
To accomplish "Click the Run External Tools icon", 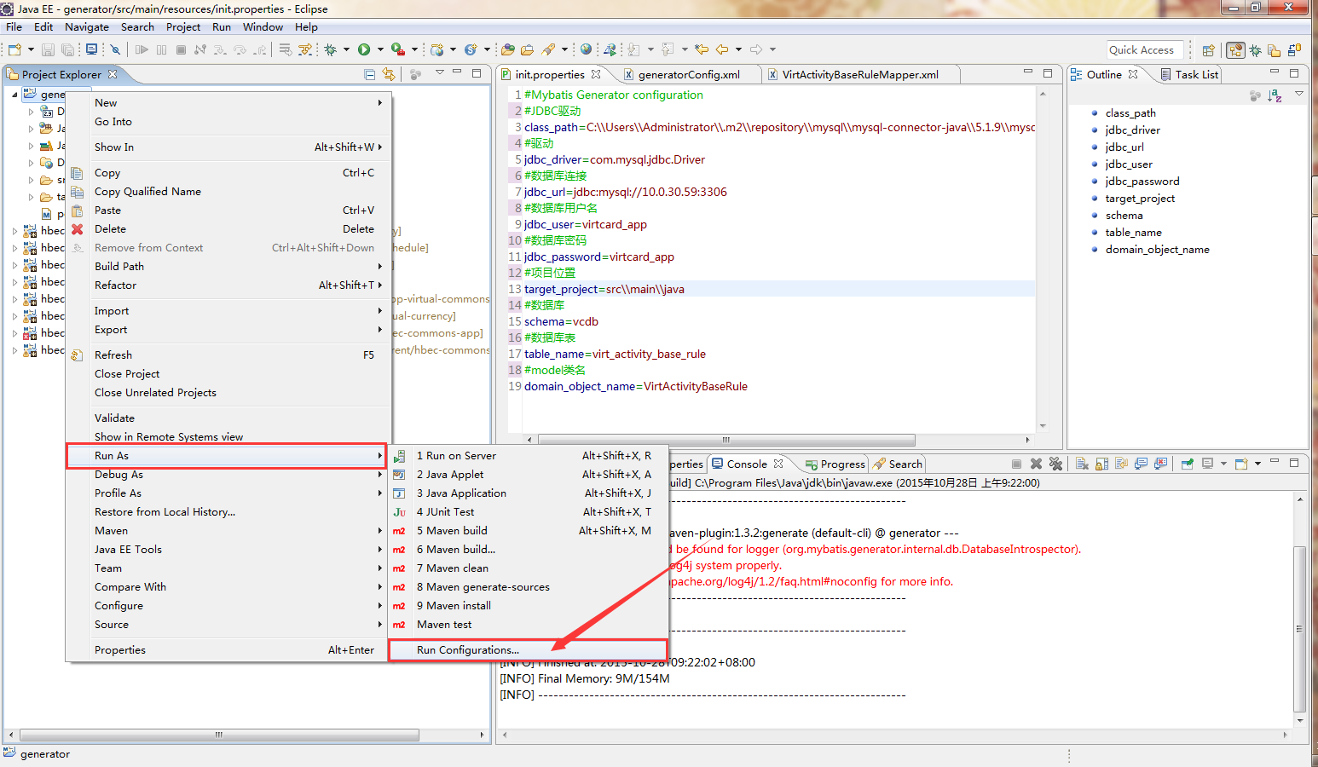I will point(397,49).
